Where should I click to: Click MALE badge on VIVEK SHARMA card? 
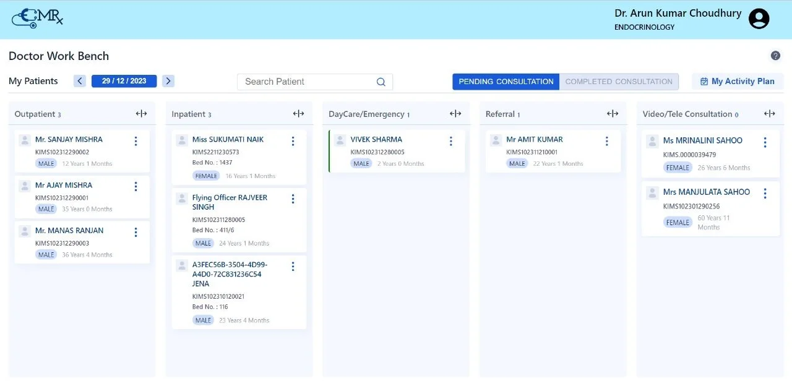point(361,163)
